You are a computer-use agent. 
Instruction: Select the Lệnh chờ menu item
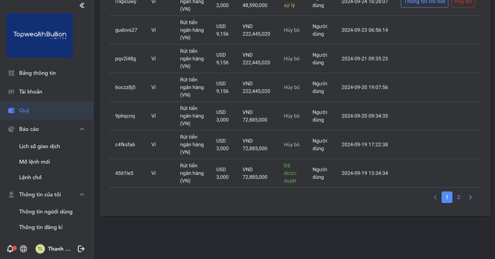[30, 177]
